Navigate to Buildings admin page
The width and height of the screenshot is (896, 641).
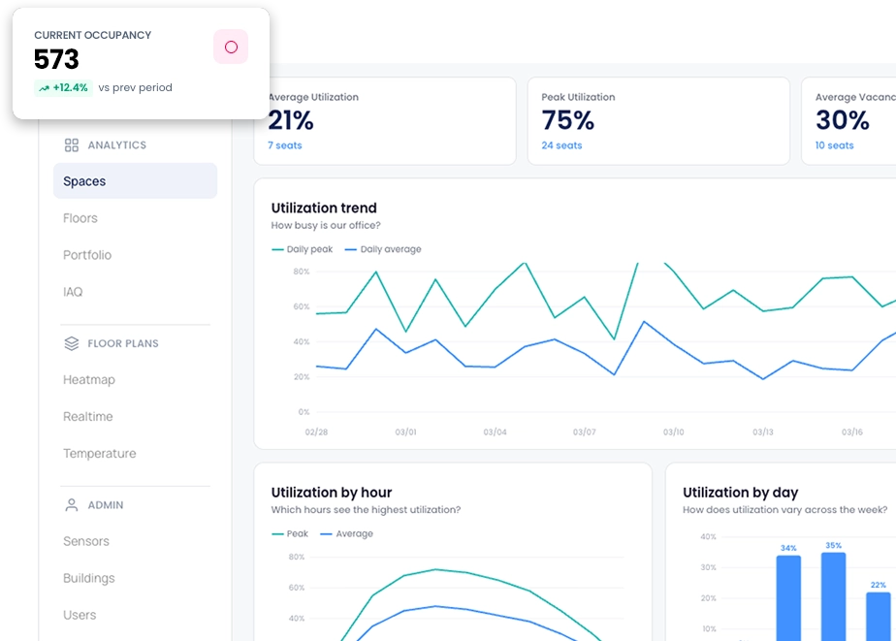pyautogui.click(x=89, y=578)
